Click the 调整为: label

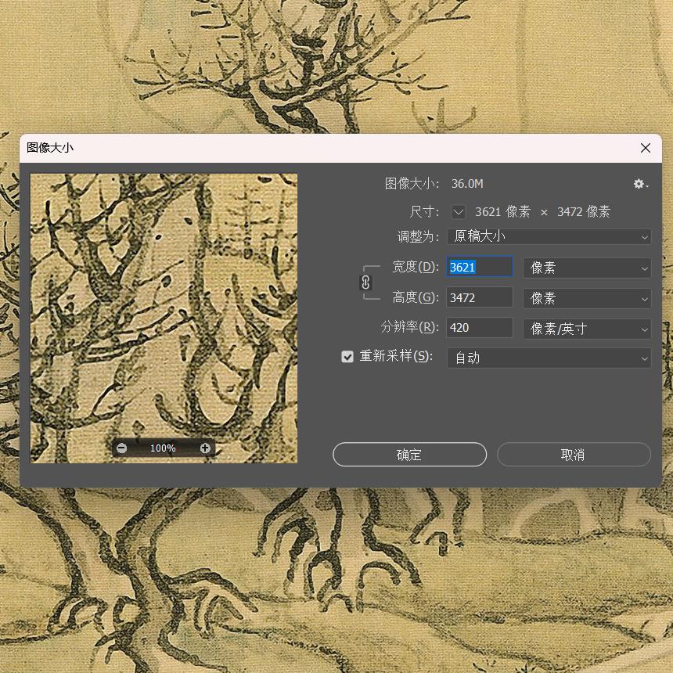click(x=418, y=236)
